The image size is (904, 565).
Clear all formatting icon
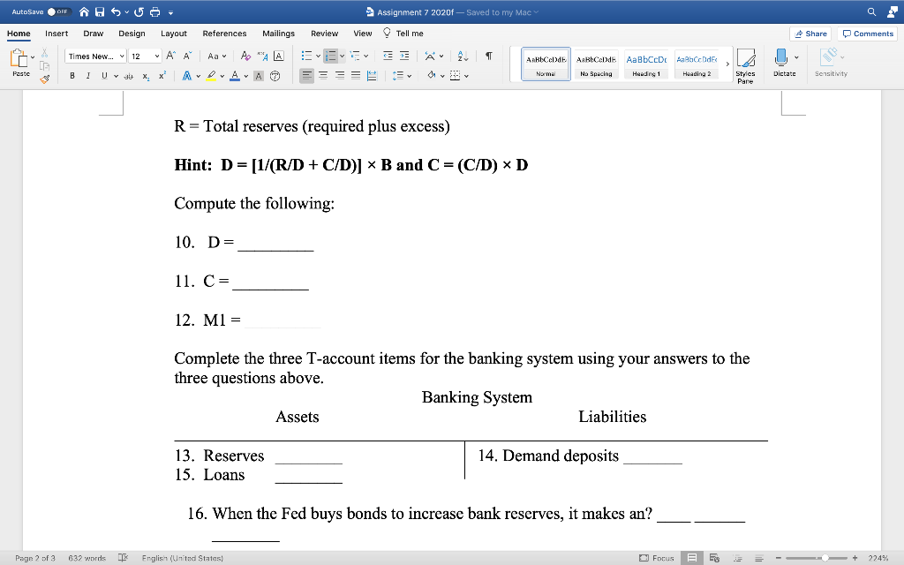pos(245,56)
